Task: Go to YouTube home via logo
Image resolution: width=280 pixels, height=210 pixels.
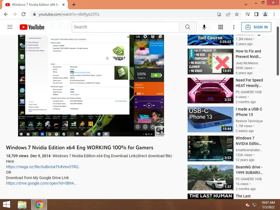Action: (32, 27)
